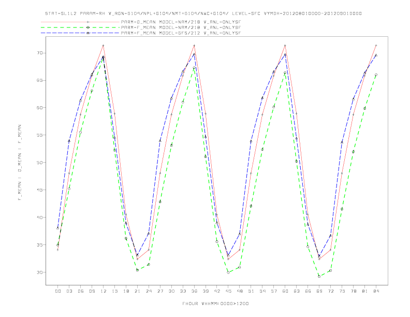This screenshot has width=410, height=317.
Task: Click the x-axis forecast hour label 09
Action: [92, 291]
